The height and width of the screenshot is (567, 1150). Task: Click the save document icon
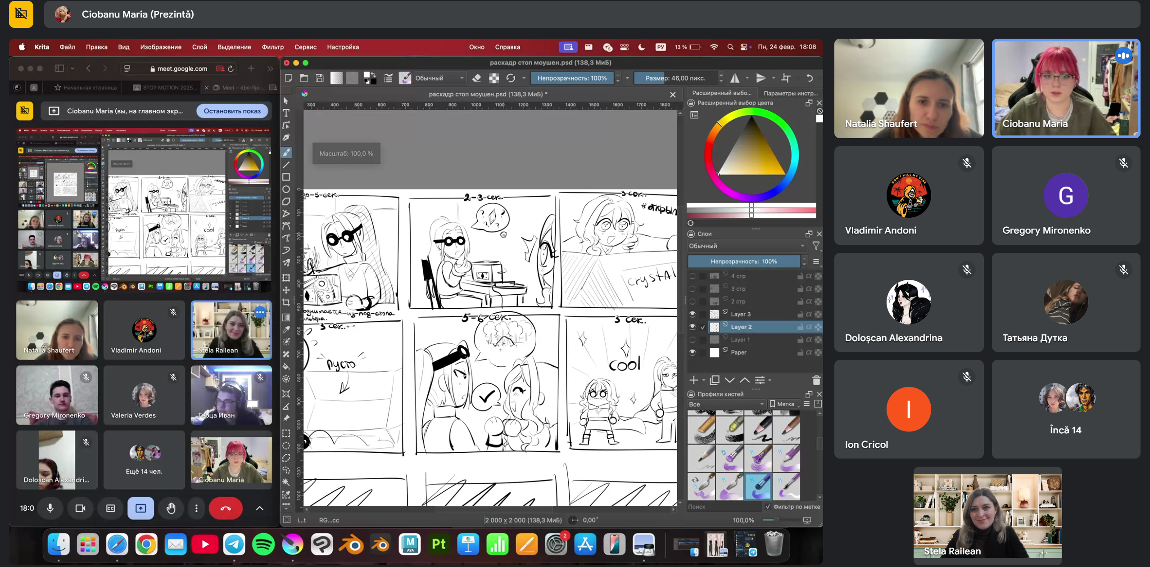click(320, 78)
